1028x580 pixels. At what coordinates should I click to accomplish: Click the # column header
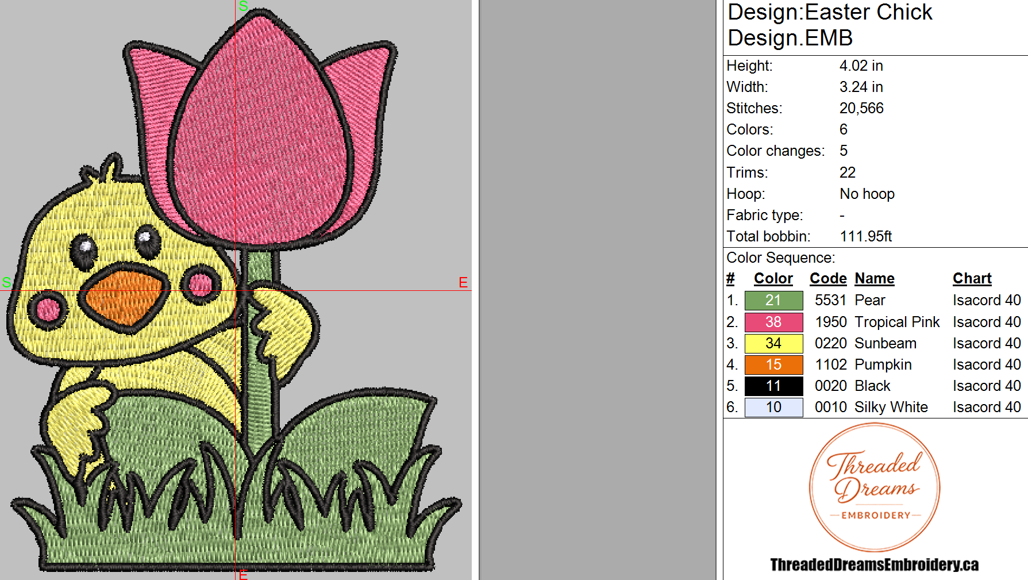tap(730, 279)
